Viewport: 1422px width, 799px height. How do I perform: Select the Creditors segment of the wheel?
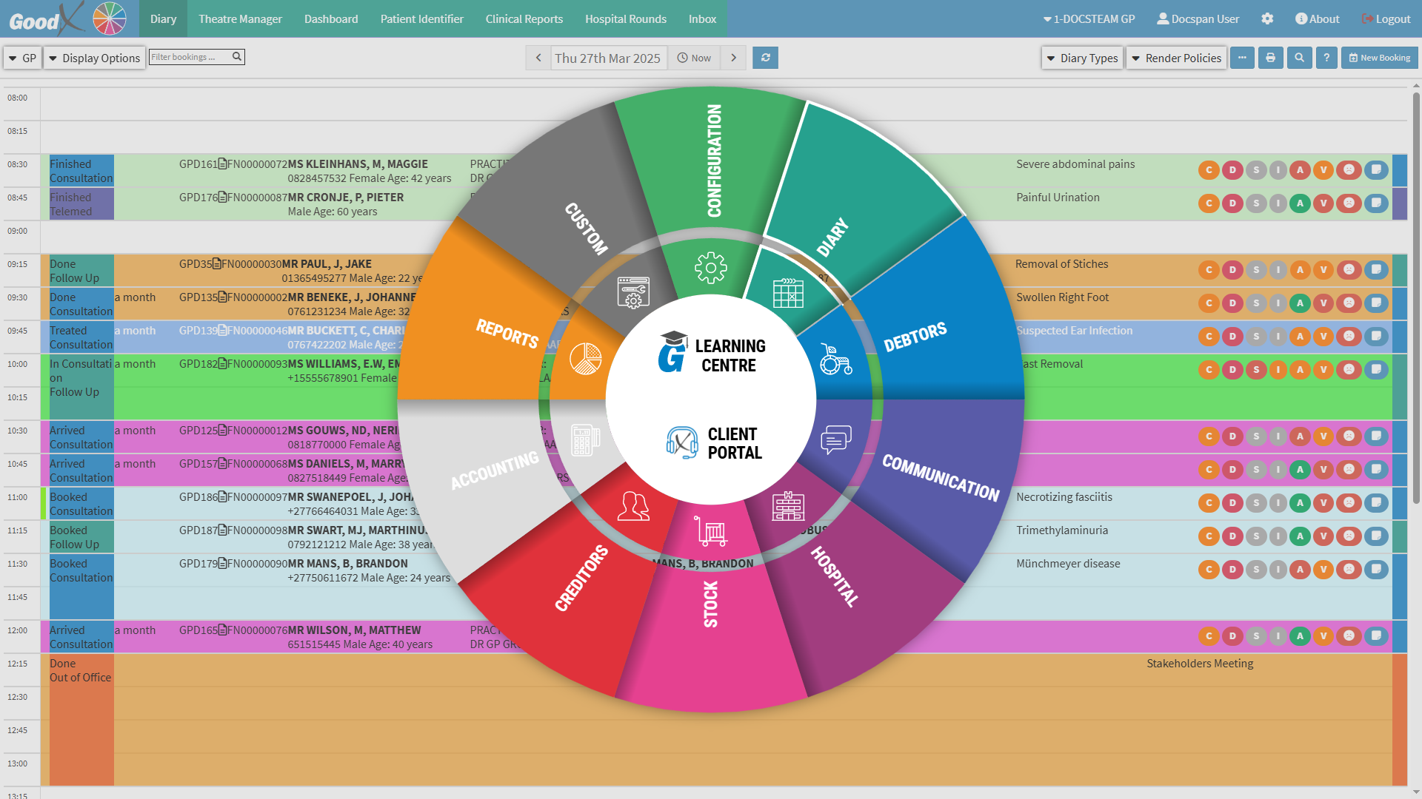pyautogui.click(x=581, y=578)
